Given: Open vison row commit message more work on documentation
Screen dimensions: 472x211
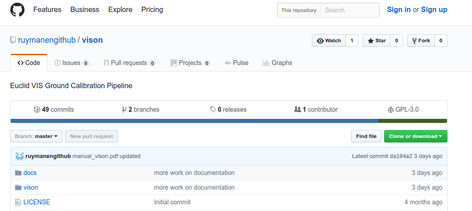Looking at the screenshot, I should click(x=195, y=187).
